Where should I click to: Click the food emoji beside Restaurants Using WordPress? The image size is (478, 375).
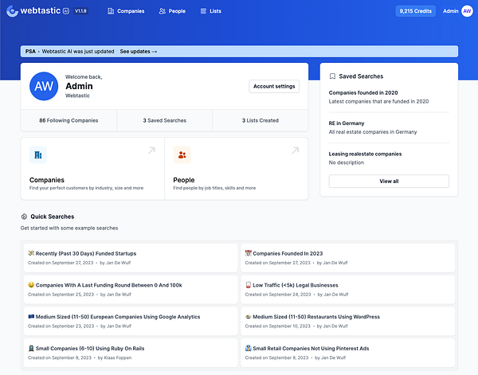click(248, 317)
